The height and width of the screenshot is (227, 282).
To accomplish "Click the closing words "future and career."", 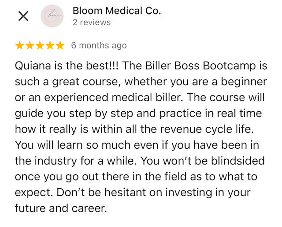I will click(x=61, y=209).
